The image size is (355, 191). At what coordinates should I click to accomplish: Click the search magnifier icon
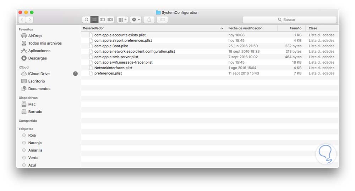tap(280, 19)
